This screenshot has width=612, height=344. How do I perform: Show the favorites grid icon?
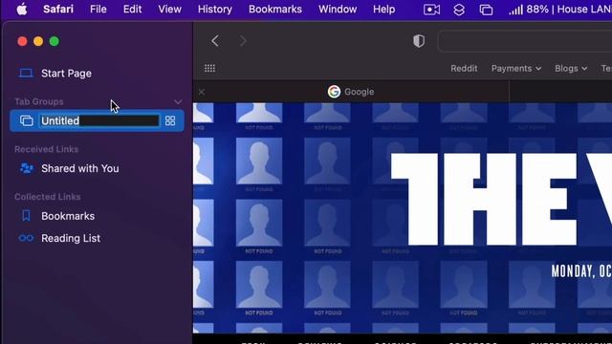click(210, 69)
